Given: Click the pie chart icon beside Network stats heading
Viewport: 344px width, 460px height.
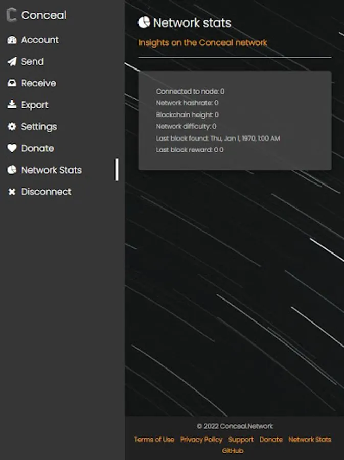Looking at the screenshot, I should 144,22.
